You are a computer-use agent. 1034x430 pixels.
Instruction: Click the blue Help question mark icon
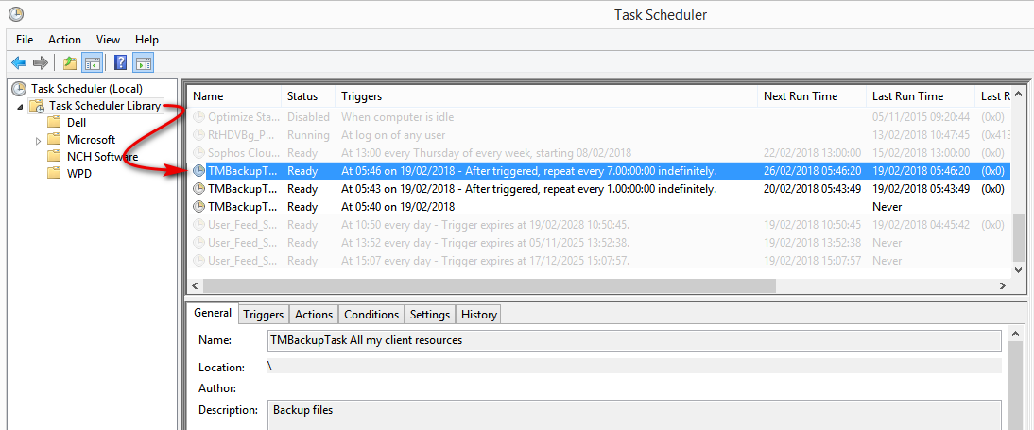tap(121, 62)
